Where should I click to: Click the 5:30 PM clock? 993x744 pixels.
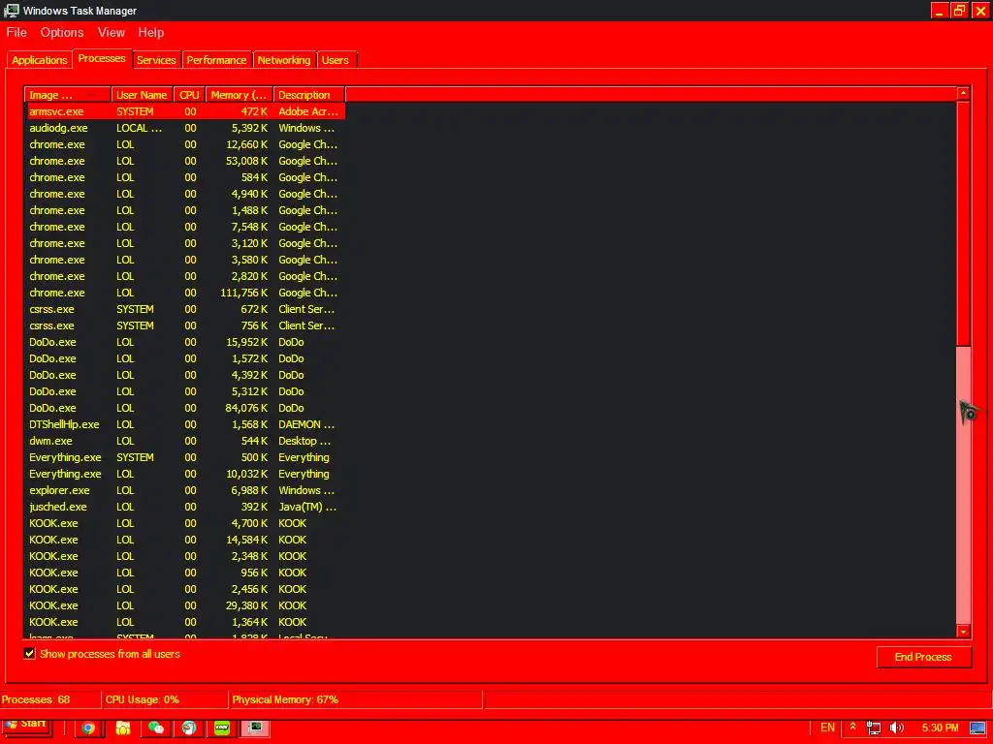940,728
